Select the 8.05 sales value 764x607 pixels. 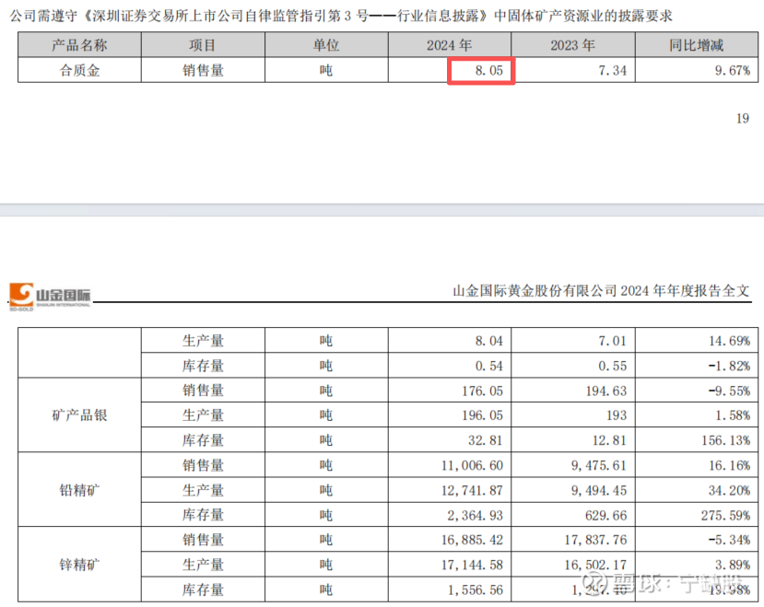[488, 71]
